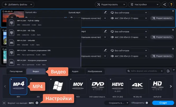
Task: Open the Edit menu in the top toolbar
Action: pyautogui.click(x=111, y=5)
